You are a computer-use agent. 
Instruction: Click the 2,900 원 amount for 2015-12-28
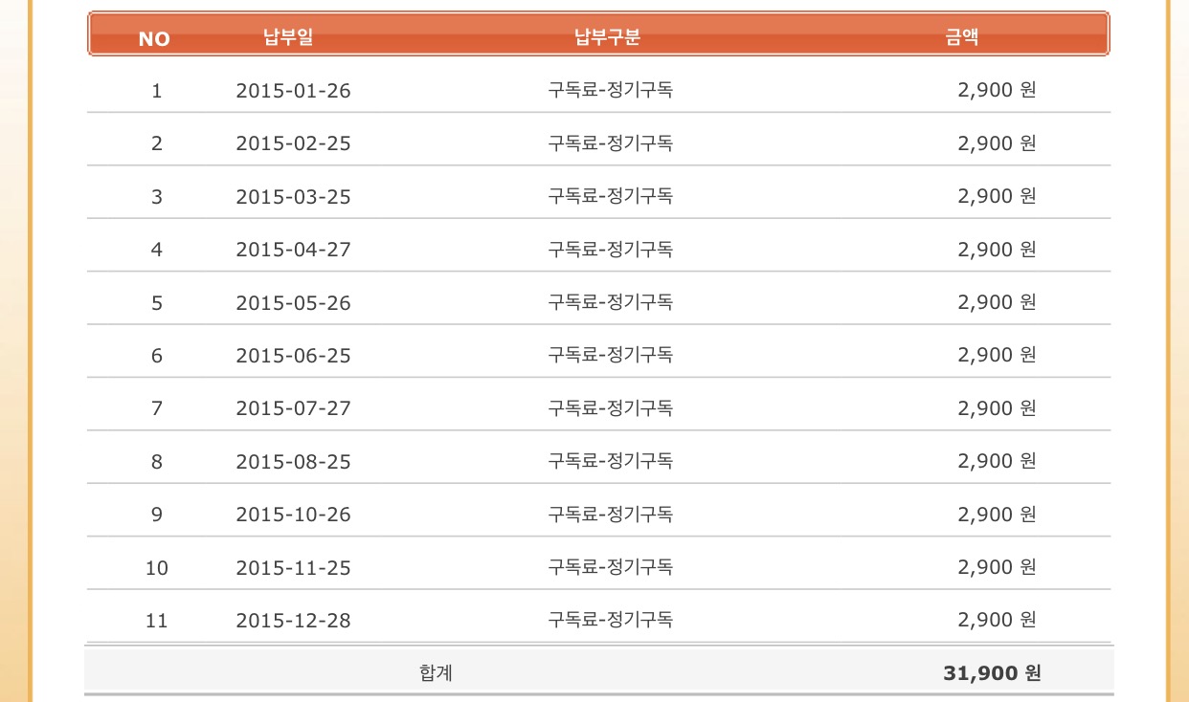[x=997, y=620]
